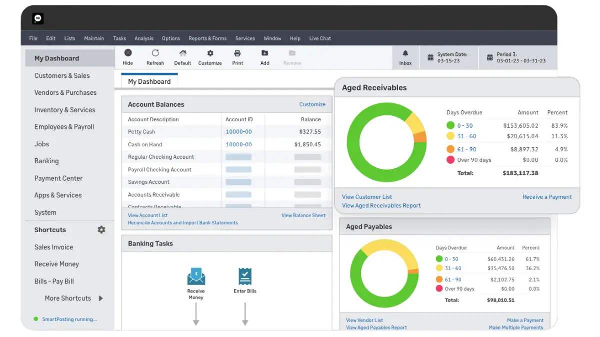Click 31 - 60 days in Aged Payables

(x=453, y=268)
